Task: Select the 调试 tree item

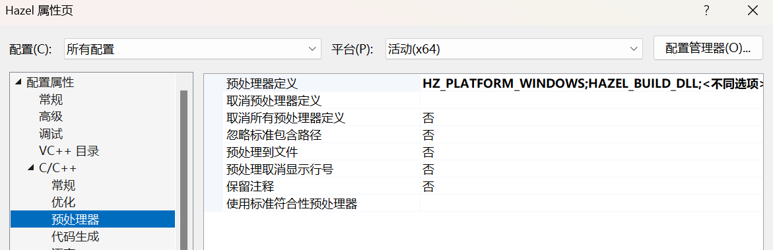Action: 51,134
